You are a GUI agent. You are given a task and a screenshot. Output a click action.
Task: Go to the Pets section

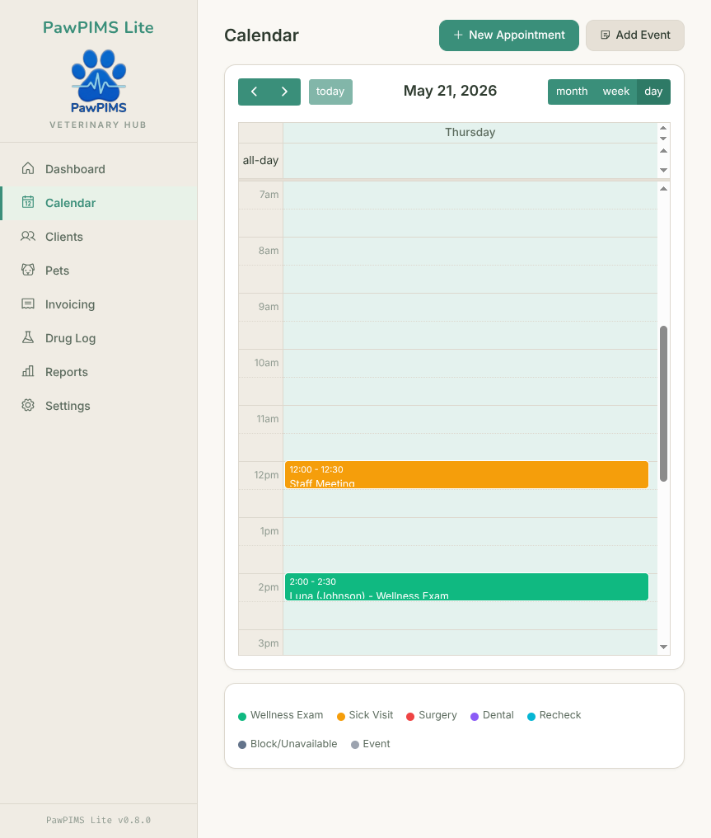[x=99, y=271]
